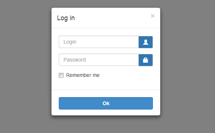Click the padlock icon beside Password
The image size is (215, 133).
pos(146,60)
